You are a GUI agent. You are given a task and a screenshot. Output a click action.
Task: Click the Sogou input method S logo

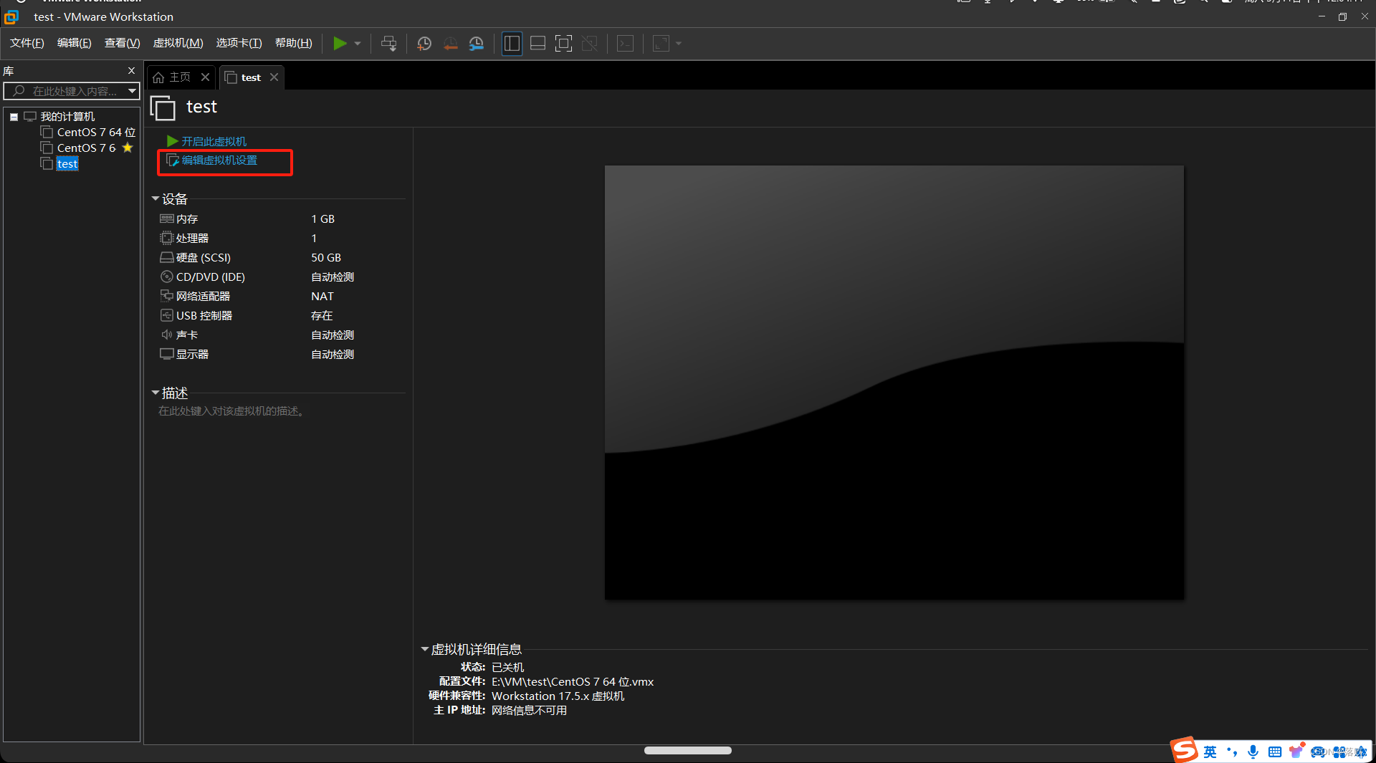point(1184,750)
